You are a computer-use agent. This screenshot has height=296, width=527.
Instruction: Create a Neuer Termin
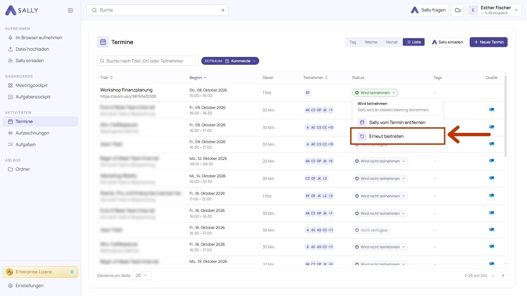pyautogui.click(x=488, y=42)
